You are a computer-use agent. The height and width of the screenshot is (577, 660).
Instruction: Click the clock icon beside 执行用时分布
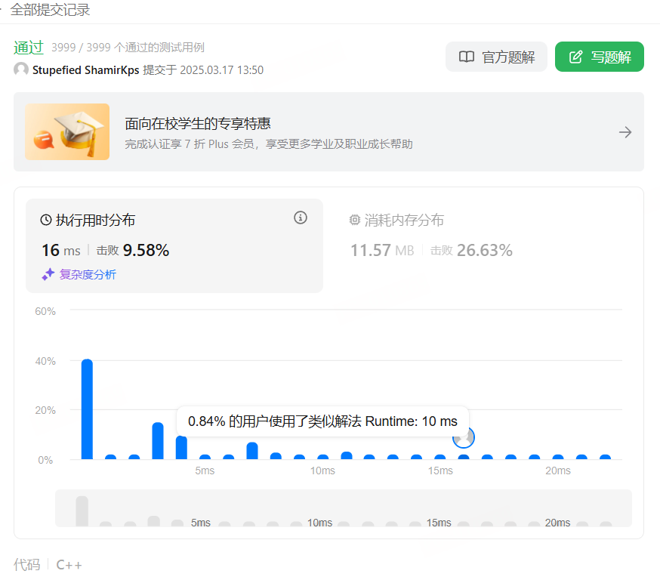(46, 220)
